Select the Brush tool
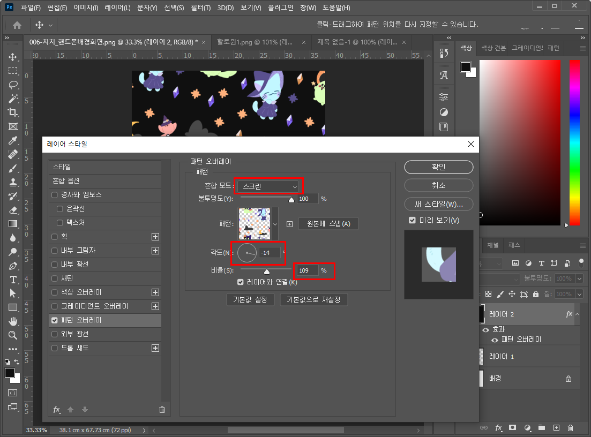 pyautogui.click(x=13, y=168)
